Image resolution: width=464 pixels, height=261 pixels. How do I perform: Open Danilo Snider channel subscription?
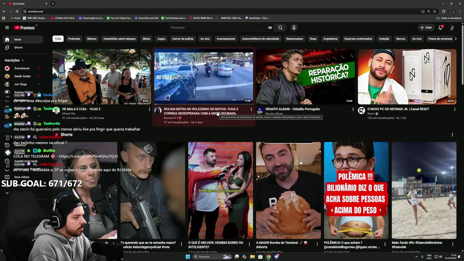click(22, 76)
